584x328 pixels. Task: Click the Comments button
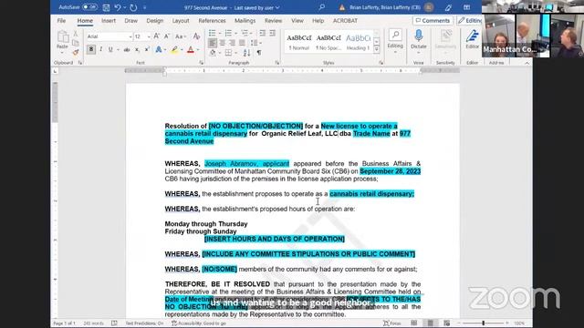pos(433,21)
